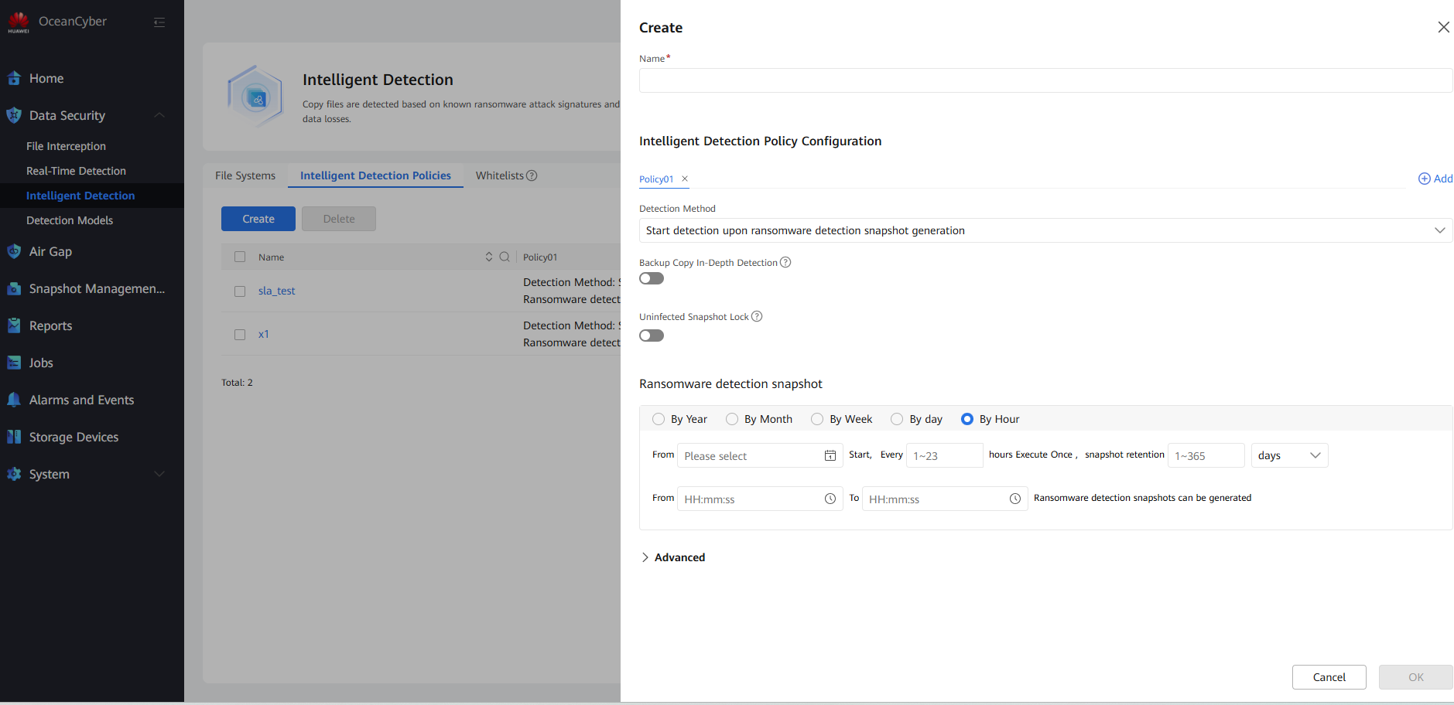Click the Air Gap shield icon
Viewport: 1454px width, 705px height.
(x=14, y=251)
